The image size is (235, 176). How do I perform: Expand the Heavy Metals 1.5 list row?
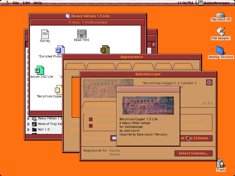28,119
